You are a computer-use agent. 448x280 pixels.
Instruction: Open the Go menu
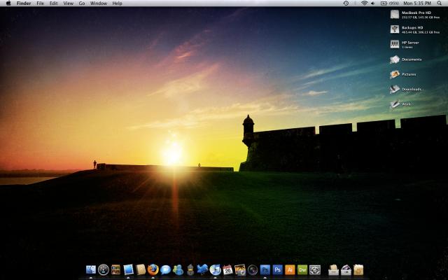(82, 3)
